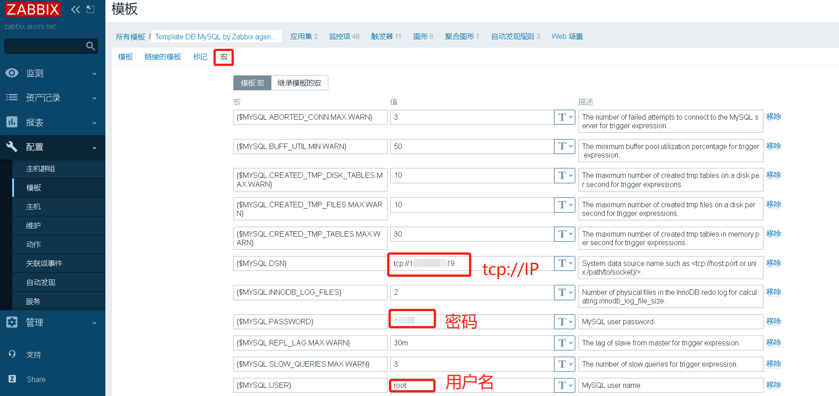This screenshot has height=396, width=839.
Task: Click the MYSQL.REPL_LAG.MAX.WARN value field
Action: (472, 343)
